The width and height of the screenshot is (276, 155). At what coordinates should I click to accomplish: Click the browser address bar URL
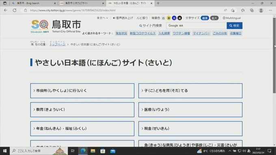[x=73, y=11]
